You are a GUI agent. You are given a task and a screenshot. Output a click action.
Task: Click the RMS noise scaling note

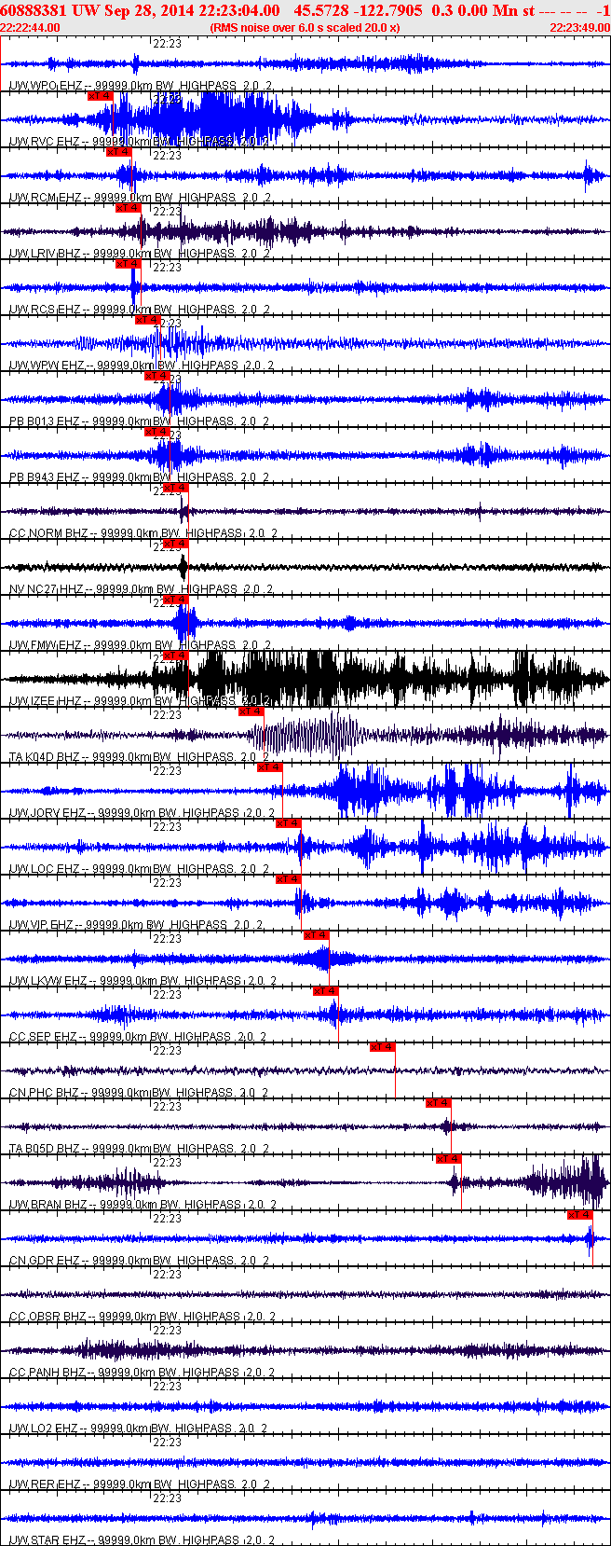(305, 28)
